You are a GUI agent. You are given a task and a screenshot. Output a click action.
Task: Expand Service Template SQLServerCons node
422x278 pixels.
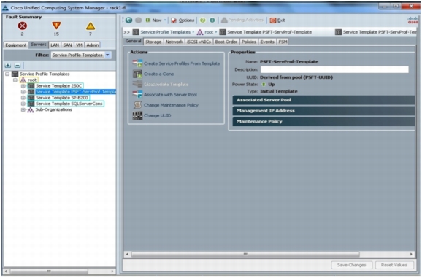click(x=23, y=104)
